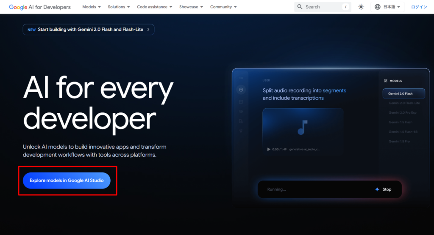The width and height of the screenshot is (434, 235).
Task: Open the 日本語 language selector
Action: point(387,7)
